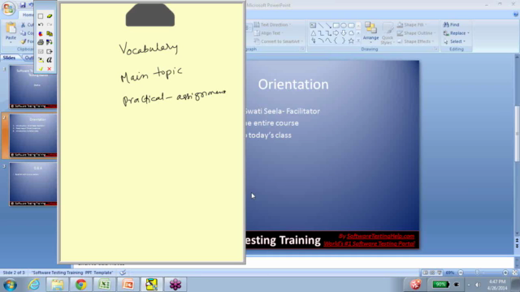Pick the right block arrow shape
Screen dimensions: 520x292
[x=336, y=33]
